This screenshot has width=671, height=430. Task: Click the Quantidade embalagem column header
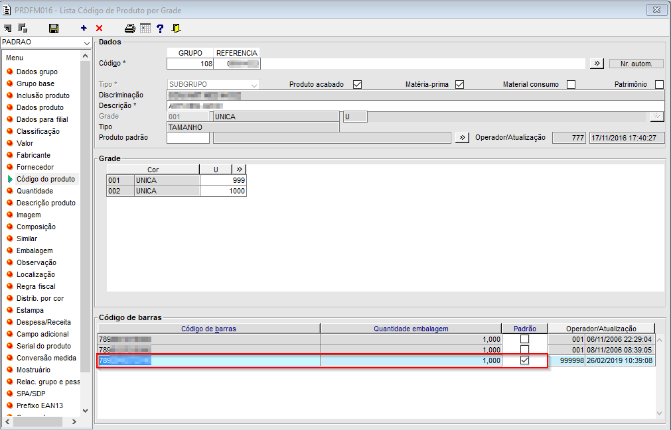pos(411,329)
